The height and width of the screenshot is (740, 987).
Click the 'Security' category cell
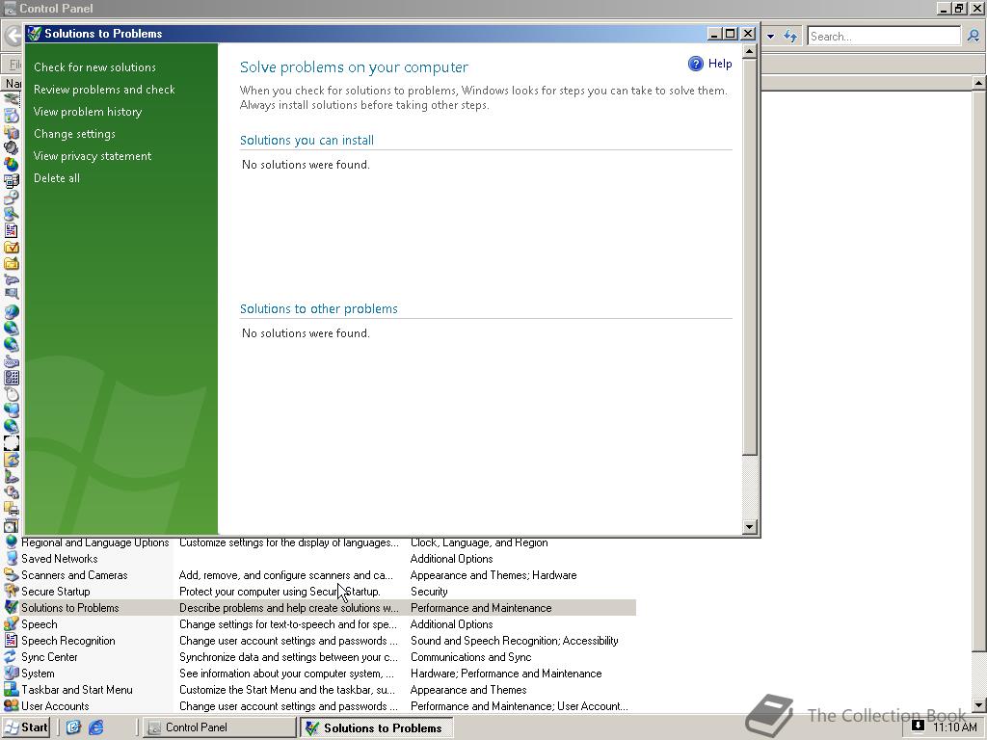point(429,591)
